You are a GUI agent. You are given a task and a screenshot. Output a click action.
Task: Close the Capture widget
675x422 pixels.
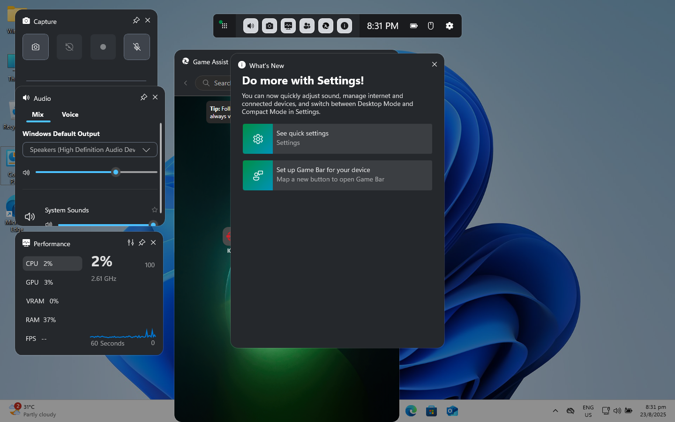pyautogui.click(x=148, y=20)
